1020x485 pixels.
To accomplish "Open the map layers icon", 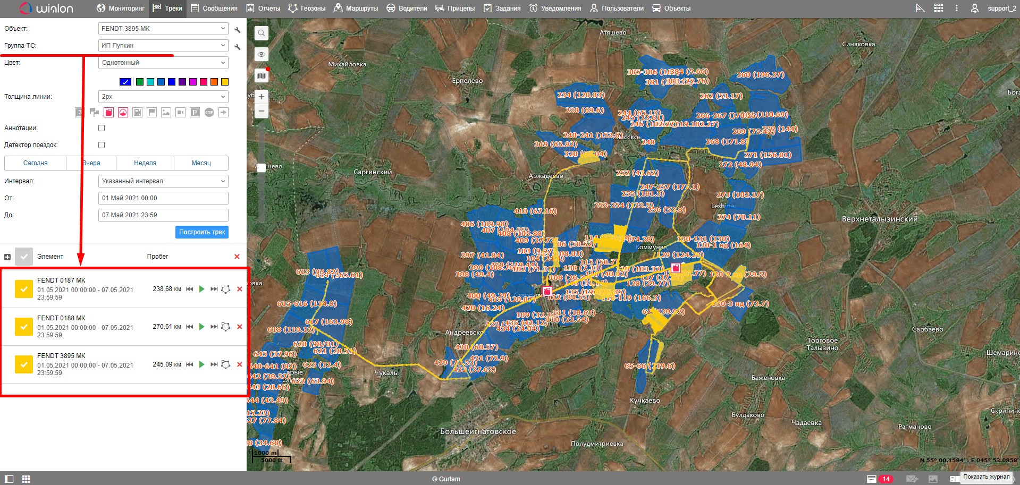I will pos(261,76).
